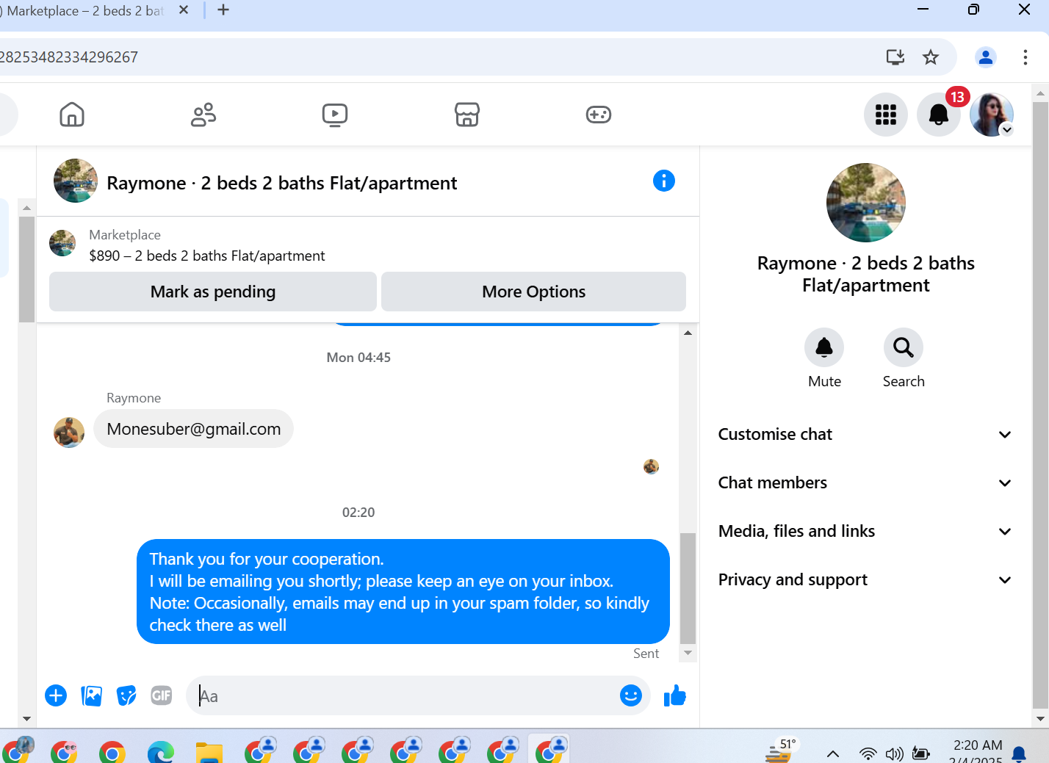
Task: Expand Media, files and links section
Action: coord(865,532)
